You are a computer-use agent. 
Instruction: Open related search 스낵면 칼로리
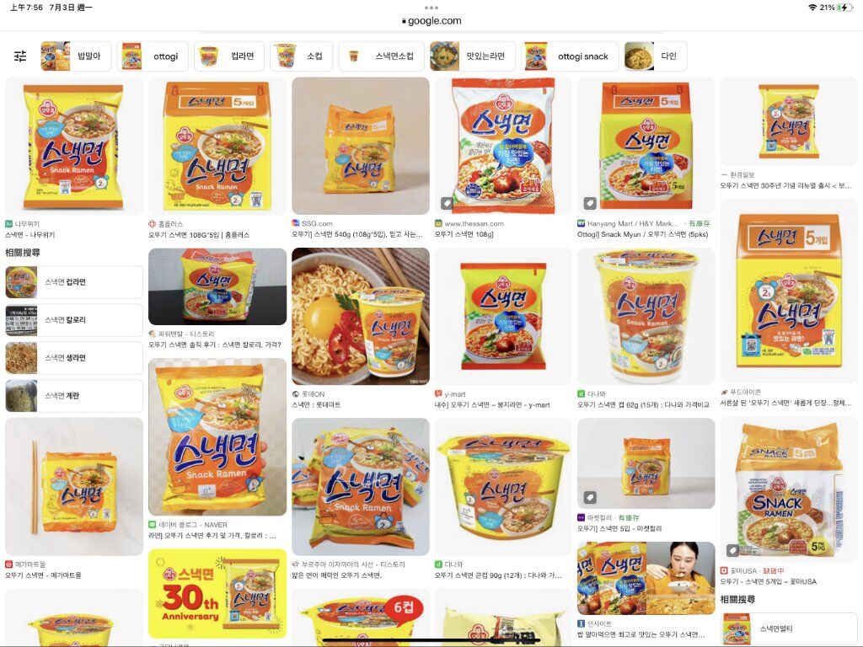[74, 320]
